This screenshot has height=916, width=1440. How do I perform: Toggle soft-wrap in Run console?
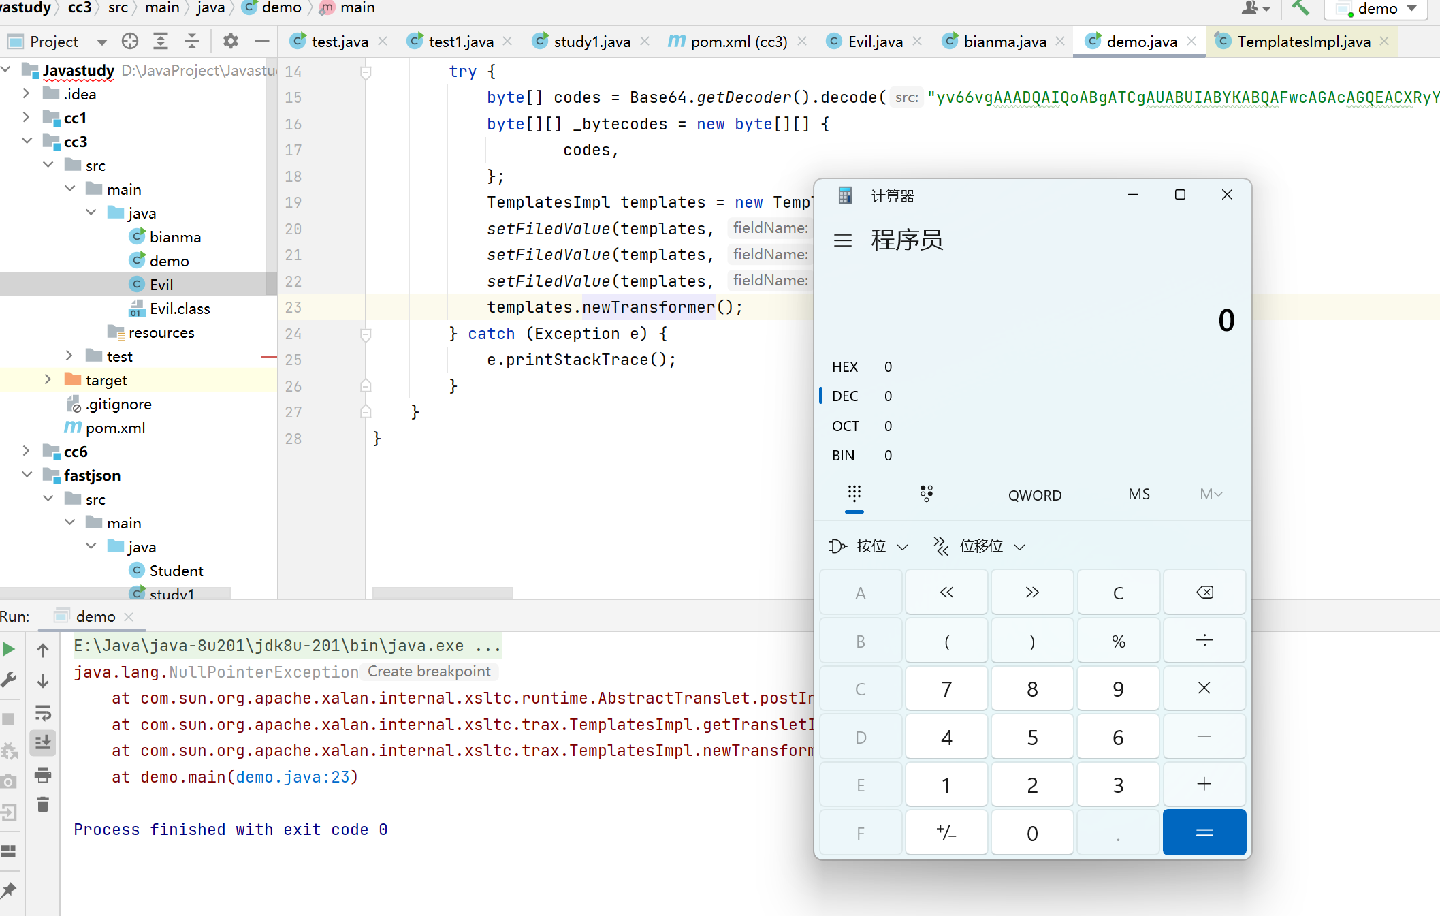(43, 713)
